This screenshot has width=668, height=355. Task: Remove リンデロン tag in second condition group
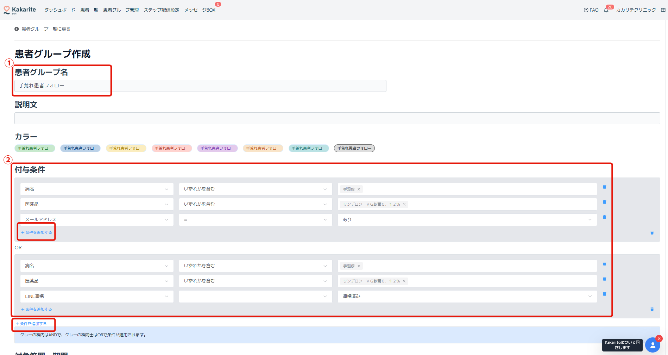click(404, 281)
